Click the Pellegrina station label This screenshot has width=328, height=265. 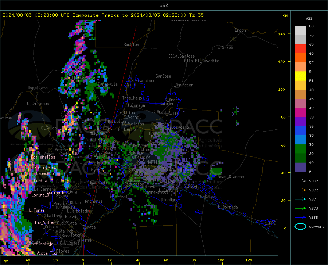[x=46, y=168]
